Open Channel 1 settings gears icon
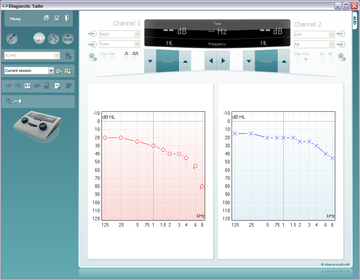This screenshot has height=280, width=360. click(93, 57)
